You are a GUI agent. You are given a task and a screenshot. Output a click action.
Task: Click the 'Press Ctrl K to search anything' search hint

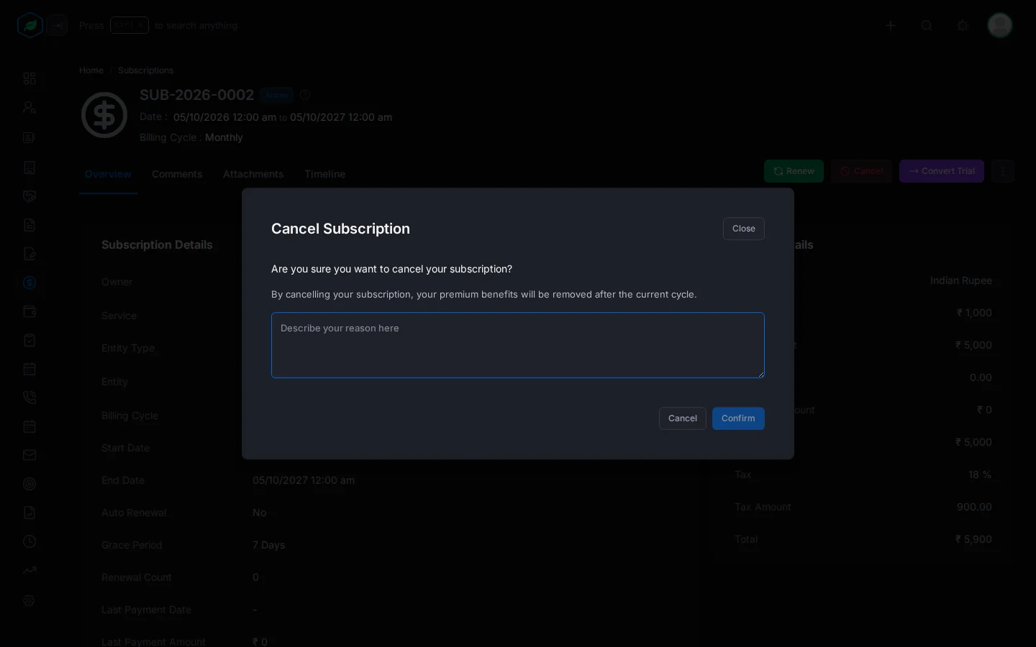point(158,25)
